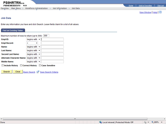This screenshot has height=124, width=166.
Task: Click the status bar privacy lock icon
Action: click(145, 122)
